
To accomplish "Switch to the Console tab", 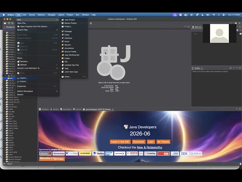I will point(77,109).
